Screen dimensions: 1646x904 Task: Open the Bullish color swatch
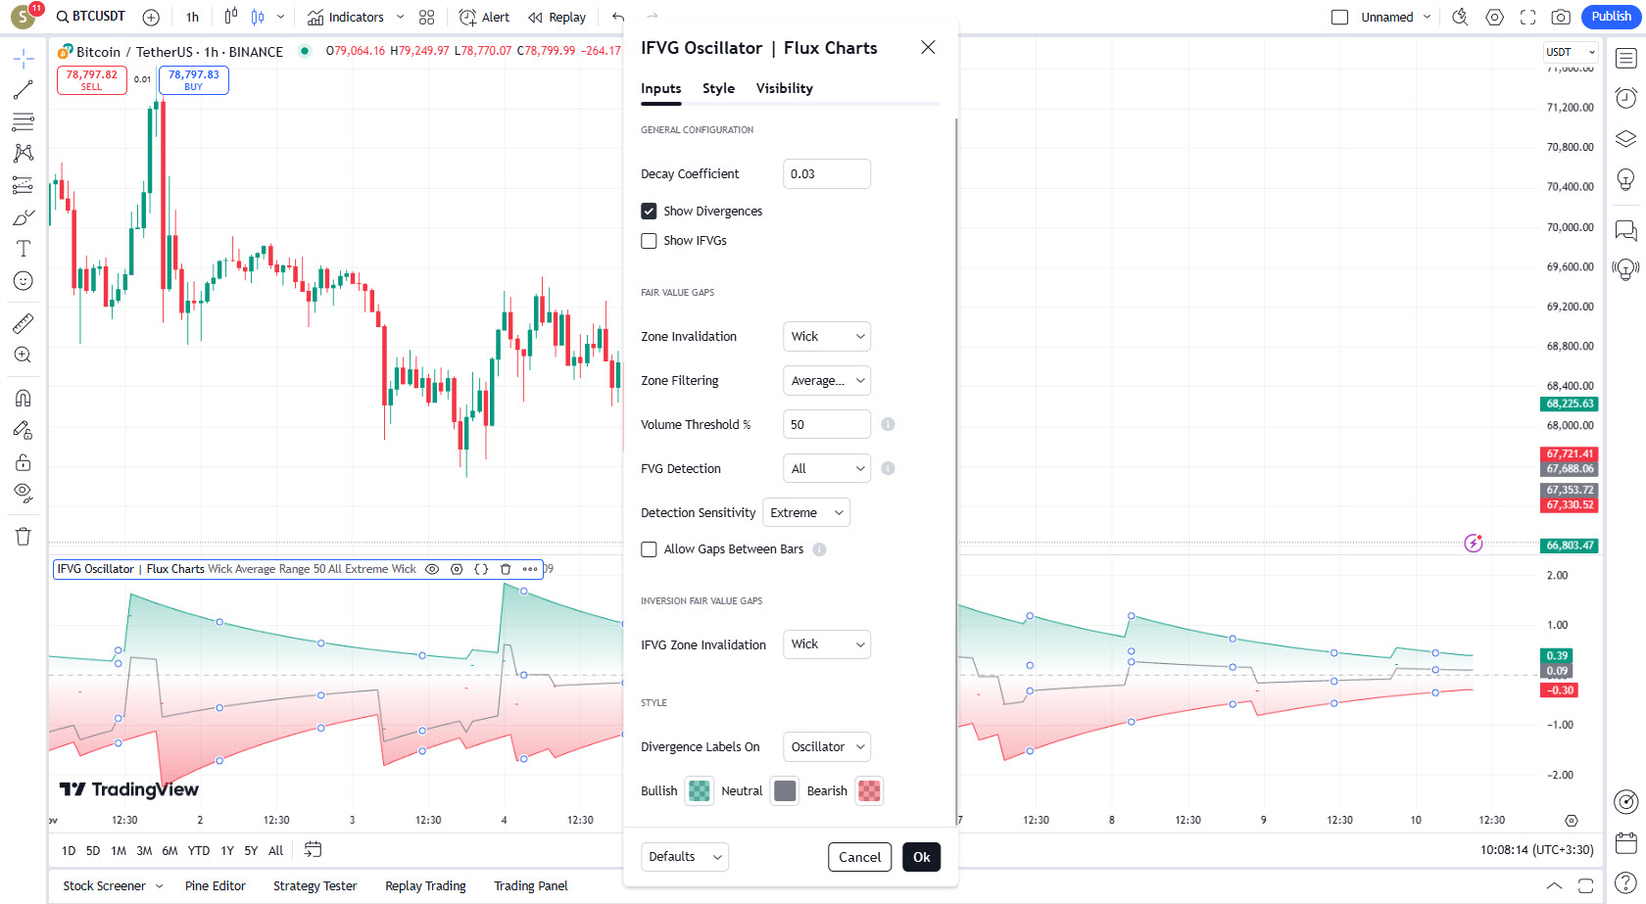pyautogui.click(x=700, y=791)
